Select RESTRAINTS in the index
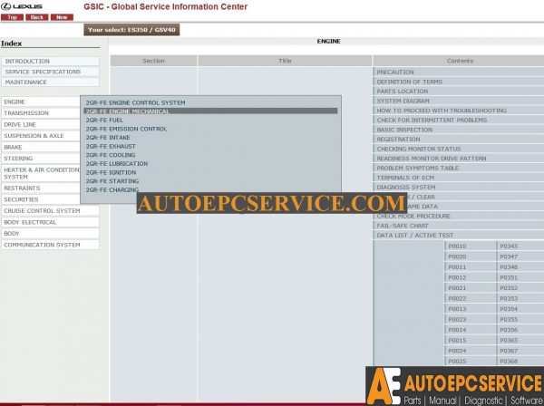Image resolution: width=544 pixels, height=406 pixels. (41, 188)
